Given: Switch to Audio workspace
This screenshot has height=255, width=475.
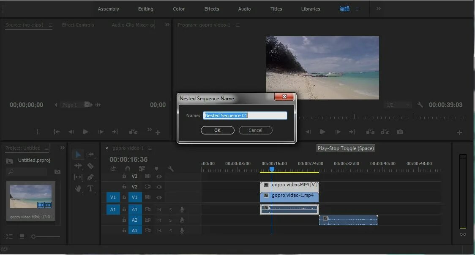Looking at the screenshot, I should (x=244, y=9).
